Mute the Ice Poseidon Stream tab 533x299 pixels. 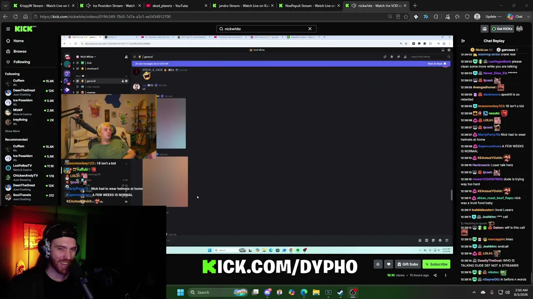(88, 6)
